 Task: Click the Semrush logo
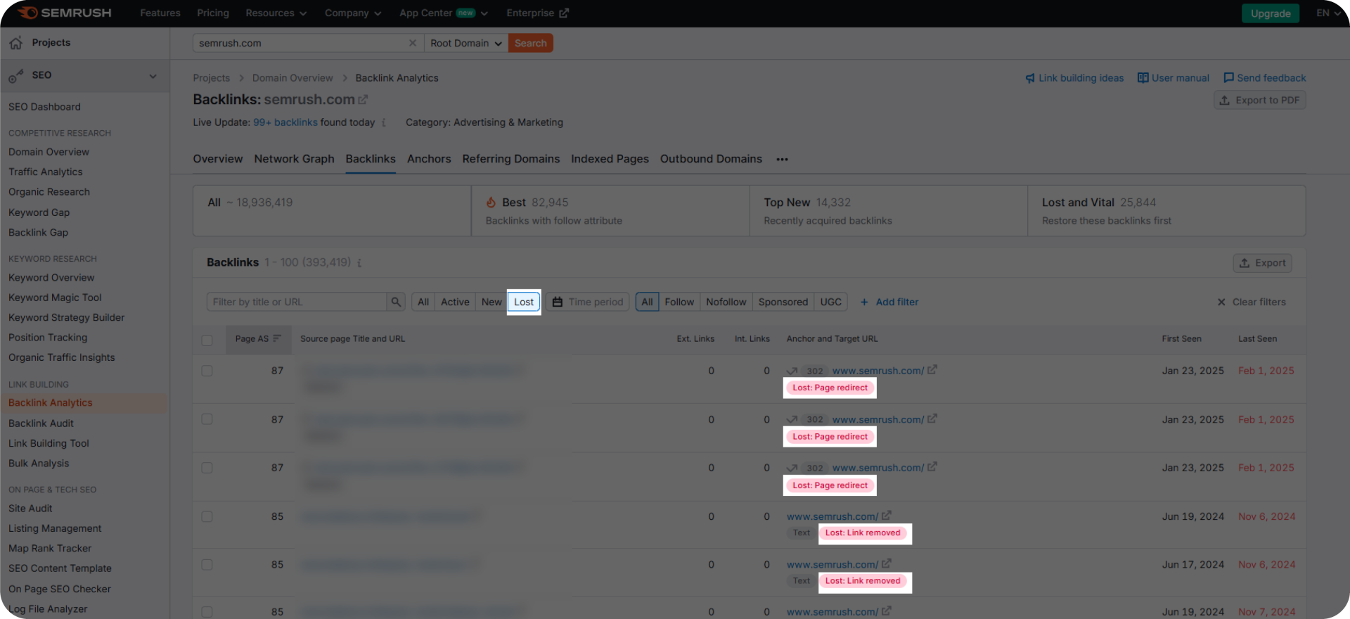tap(64, 13)
